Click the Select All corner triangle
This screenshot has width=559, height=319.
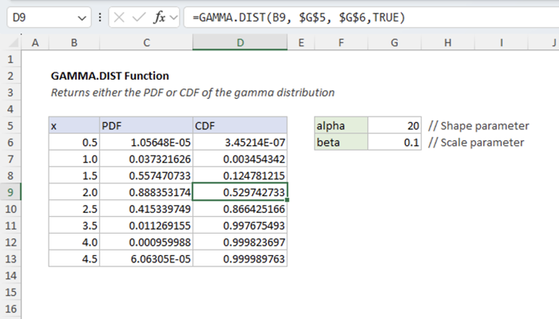[x=14, y=43]
